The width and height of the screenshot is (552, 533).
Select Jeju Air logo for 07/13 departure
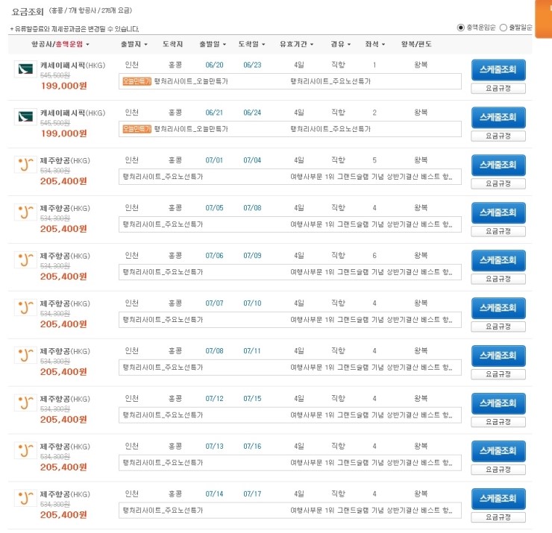point(25,451)
